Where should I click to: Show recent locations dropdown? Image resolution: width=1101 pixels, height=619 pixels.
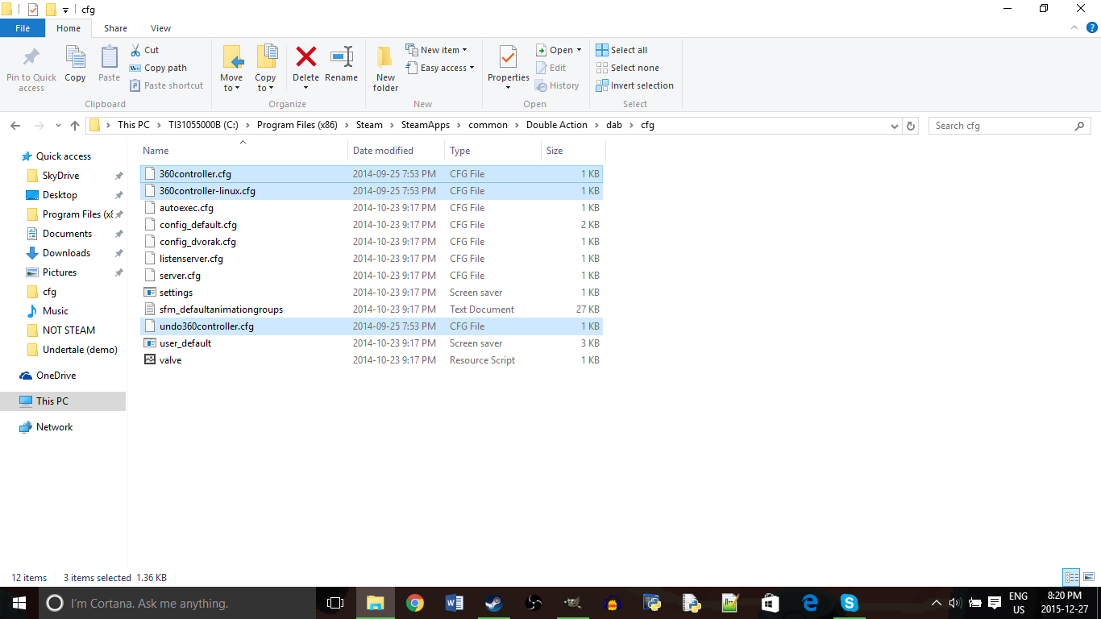pyautogui.click(x=58, y=126)
